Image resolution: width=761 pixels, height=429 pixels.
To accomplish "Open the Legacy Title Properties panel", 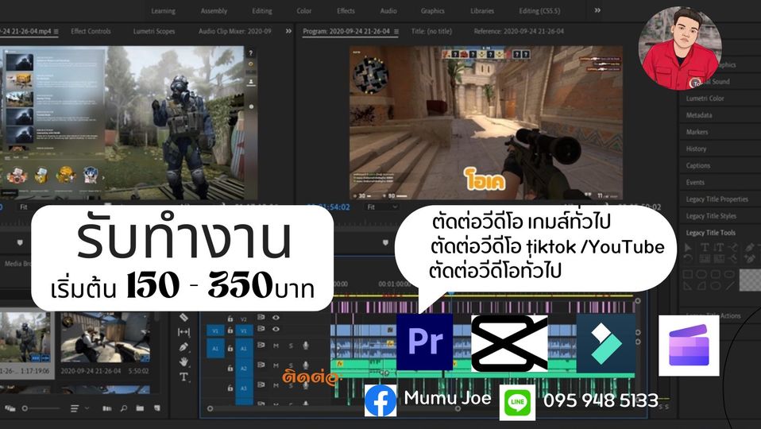I will tap(717, 199).
